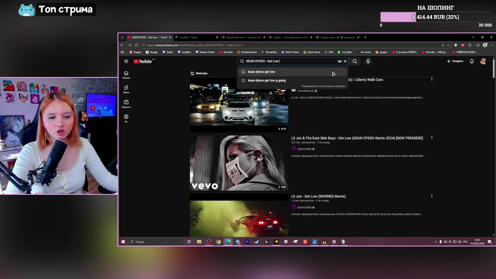Open the YouTube hamburger guide menu
The image size is (496, 279).
pos(126,61)
